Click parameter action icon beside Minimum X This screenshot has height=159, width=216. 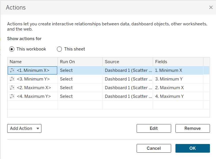(12, 70)
